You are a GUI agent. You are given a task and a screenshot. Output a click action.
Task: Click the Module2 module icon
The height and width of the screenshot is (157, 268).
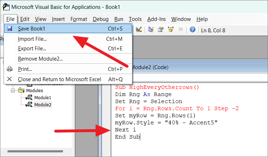(x=29, y=105)
